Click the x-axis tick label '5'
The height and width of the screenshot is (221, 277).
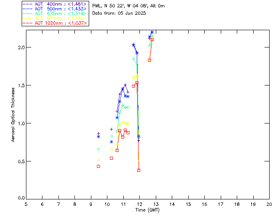26,204
